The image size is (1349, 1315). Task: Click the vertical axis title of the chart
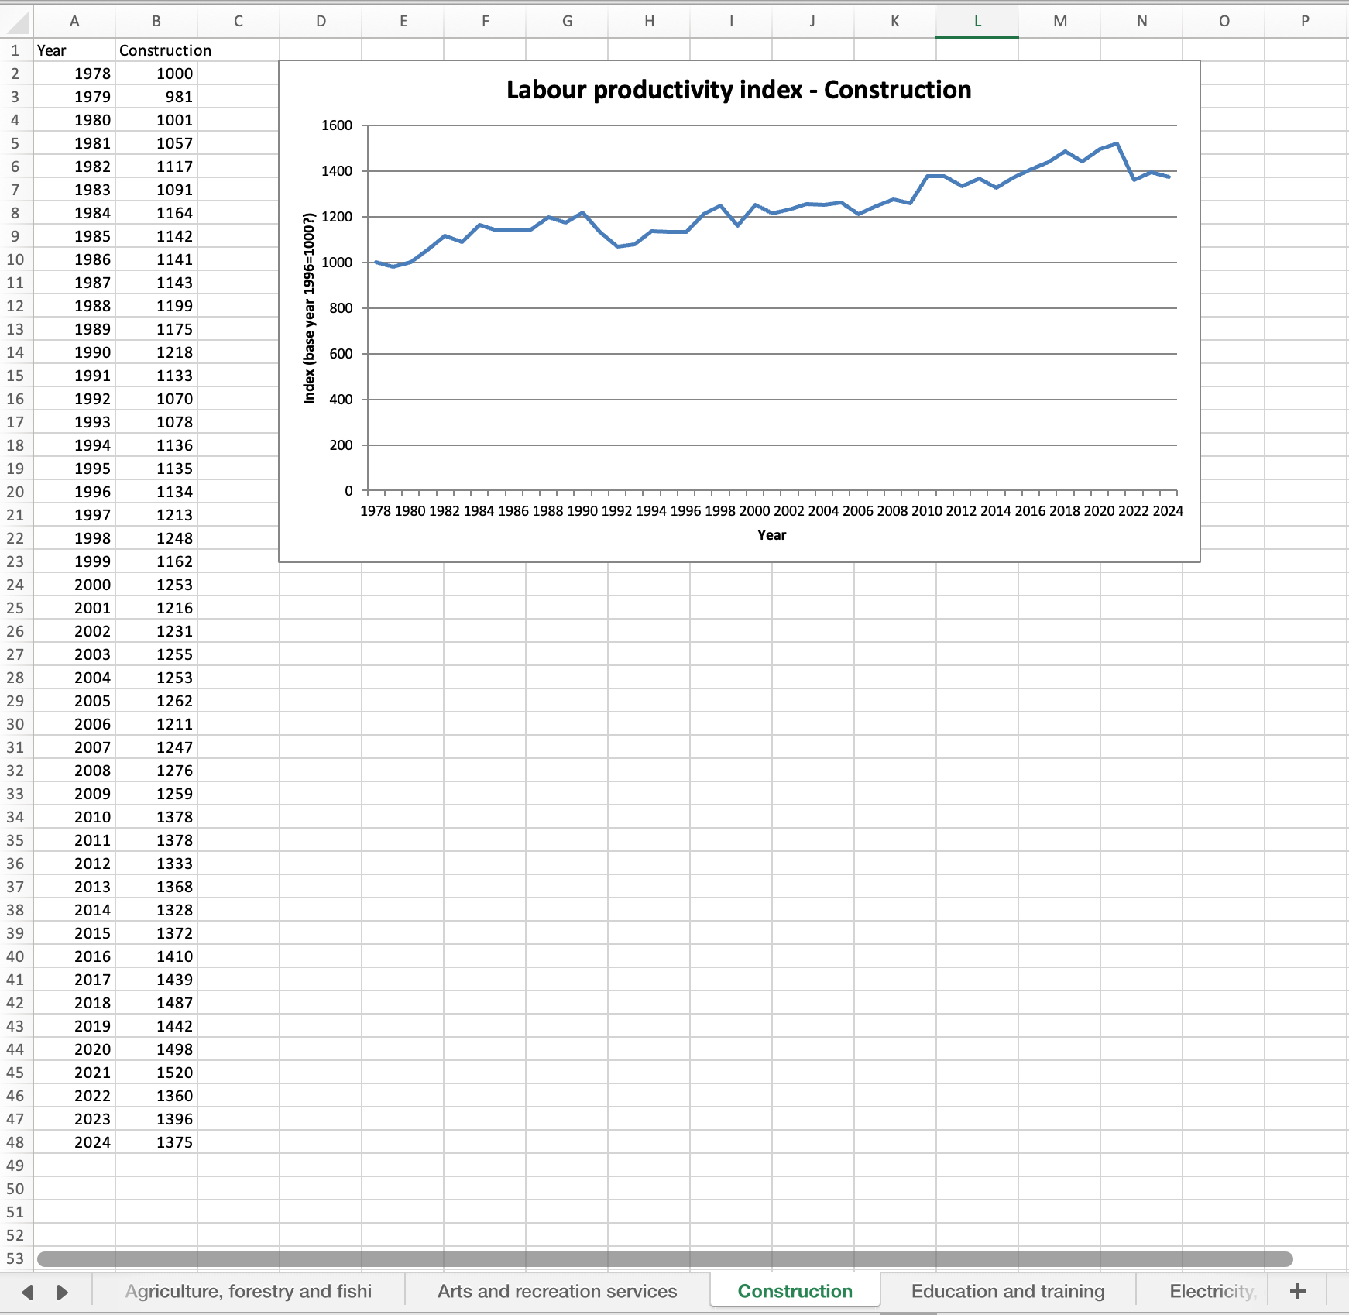click(x=309, y=307)
